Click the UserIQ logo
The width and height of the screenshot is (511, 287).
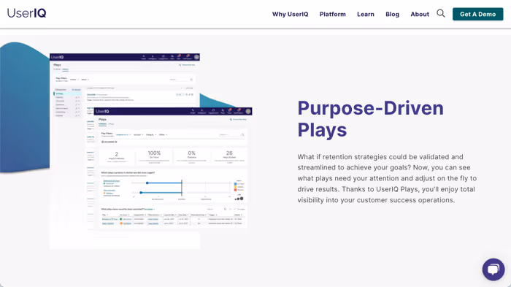click(x=27, y=13)
